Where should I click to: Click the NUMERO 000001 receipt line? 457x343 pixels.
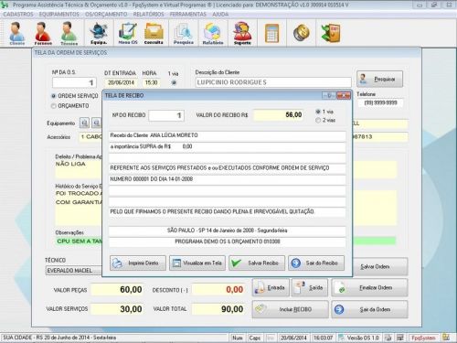228,179
